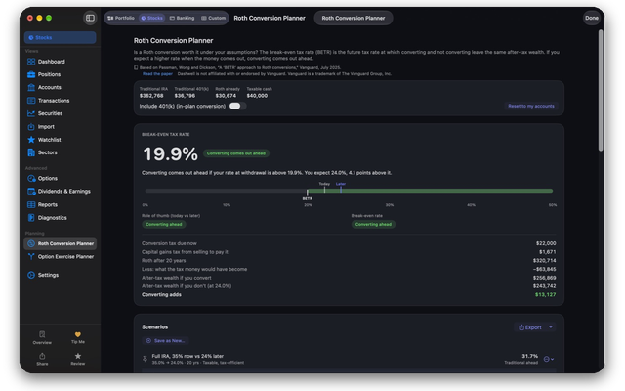625x391 pixels.
Task: Click the -$63,845 tax money value
Action: tap(545, 269)
